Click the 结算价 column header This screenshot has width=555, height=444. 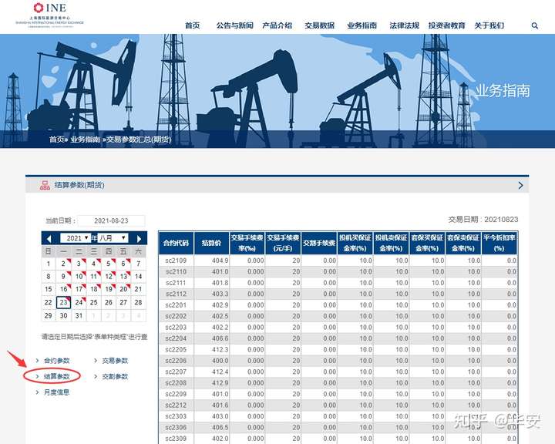212,243
